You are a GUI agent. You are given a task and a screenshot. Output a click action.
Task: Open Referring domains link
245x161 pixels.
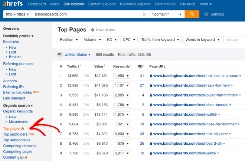coord(18,64)
